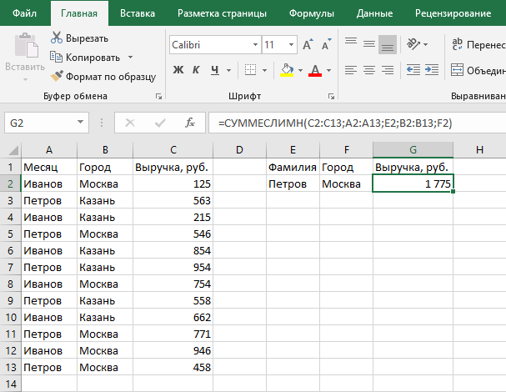Expand borders options arrow
The height and width of the screenshot is (392, 506).
click(x=264, y=70)
